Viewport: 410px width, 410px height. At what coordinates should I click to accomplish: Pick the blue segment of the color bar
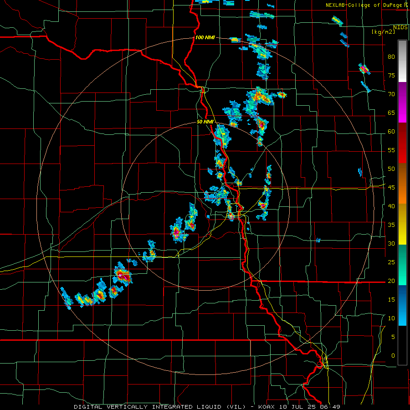pyautogui.click(x=402, y=305)
